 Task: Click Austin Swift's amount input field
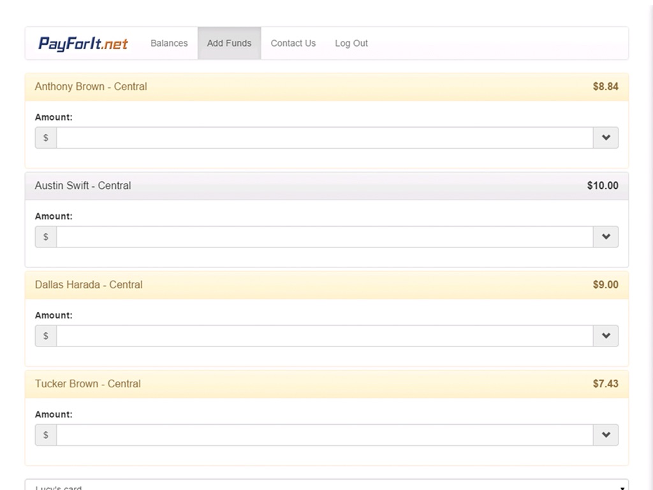click(x=325, y=237)
